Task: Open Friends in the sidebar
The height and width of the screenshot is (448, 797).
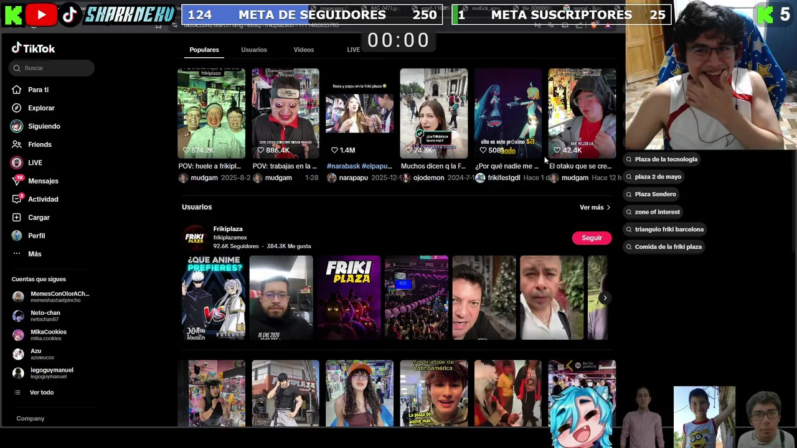Action: point(39,144)
